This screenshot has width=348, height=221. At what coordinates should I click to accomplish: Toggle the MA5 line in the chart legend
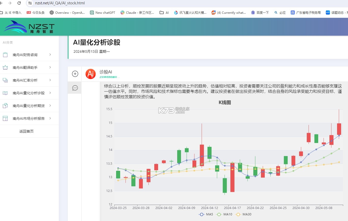[206, 214]
